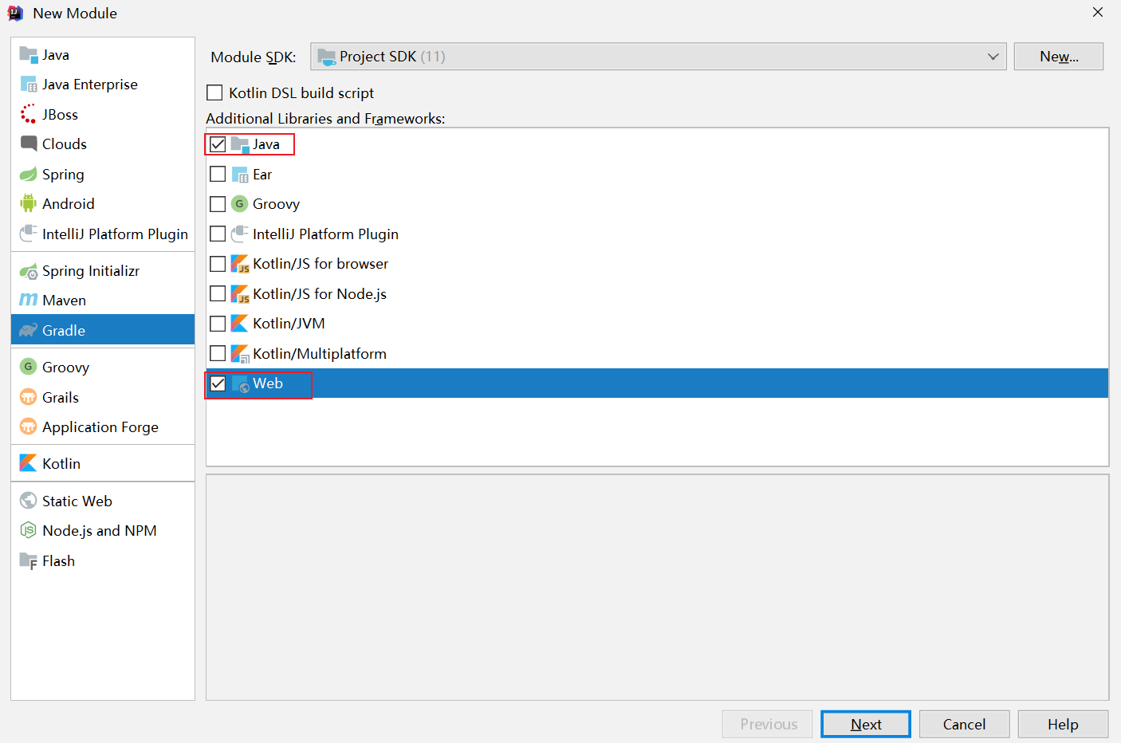Screen dimensions: 1121x743
Task: Select the Kotlin/Multiplatform label in the list
Action: [x=320, y=354]
